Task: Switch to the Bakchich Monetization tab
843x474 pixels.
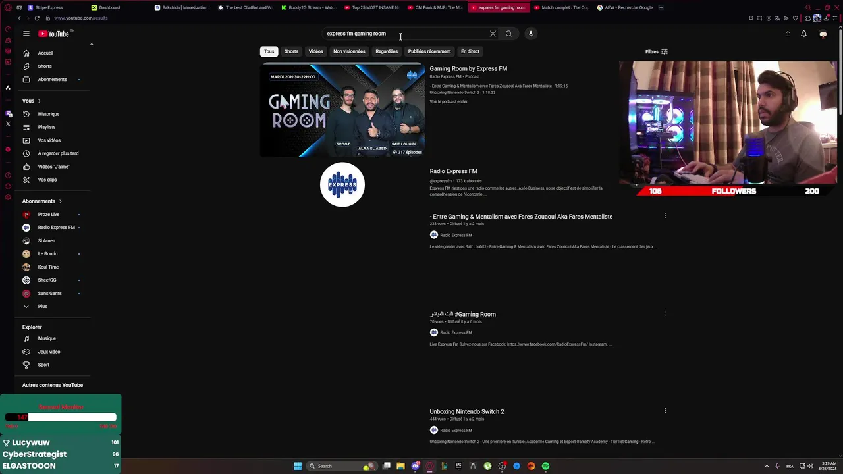Action: (182, 7)
